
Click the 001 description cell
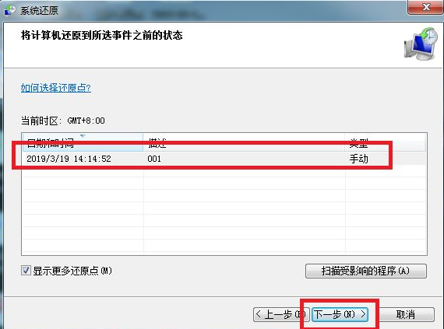154,159
